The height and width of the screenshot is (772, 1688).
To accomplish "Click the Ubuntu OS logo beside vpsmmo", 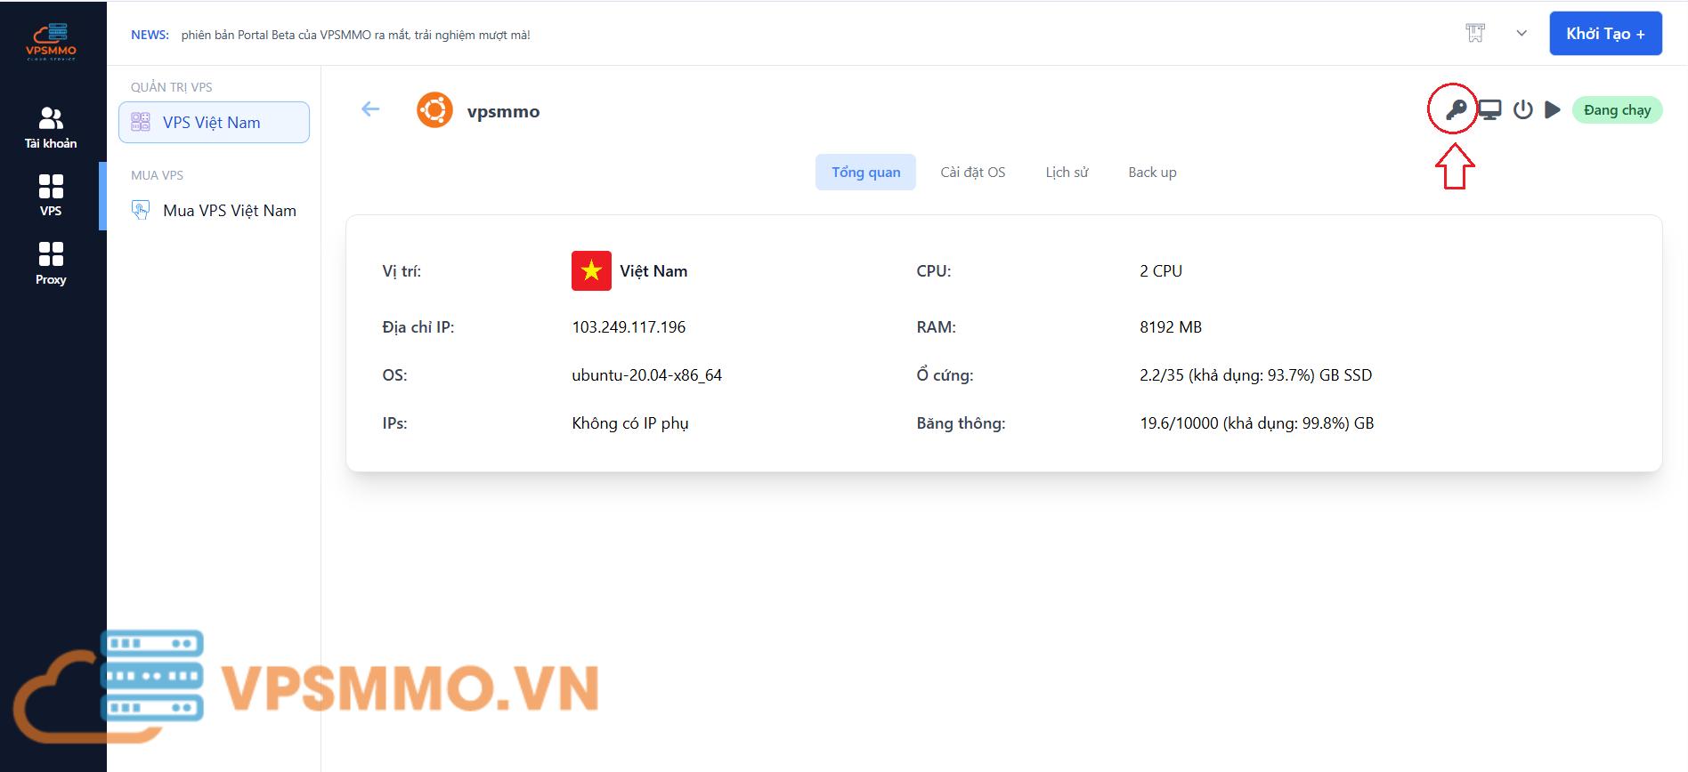I will click(x=434, y=110).
